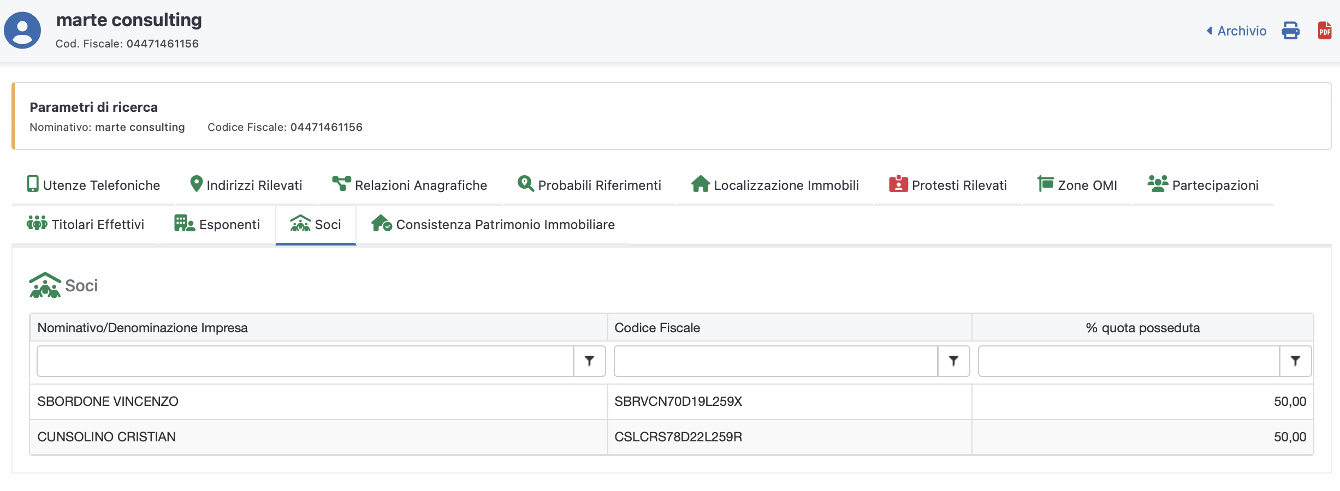View the Titolari Effettivi tab
Image resolution: width=1340 pixels, height=491 pixels.
click(x=86, y=225)
